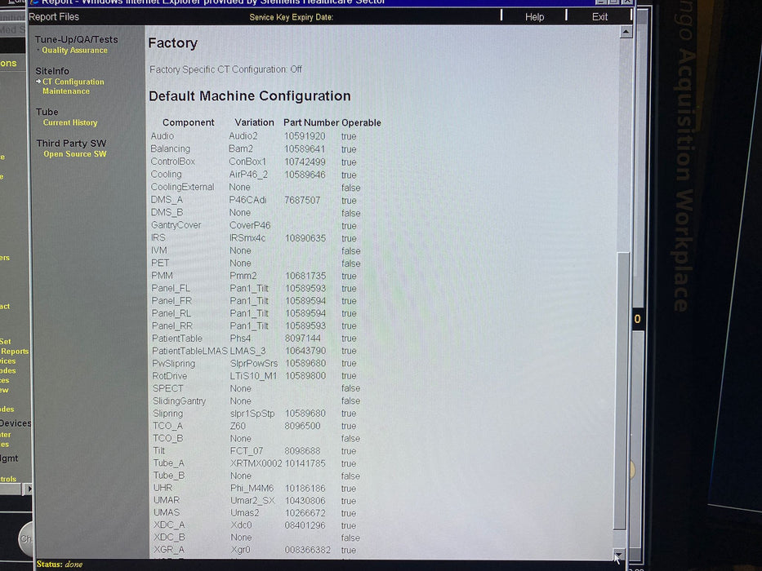Select CT Configuration under SiteInfo

point(73,82)
